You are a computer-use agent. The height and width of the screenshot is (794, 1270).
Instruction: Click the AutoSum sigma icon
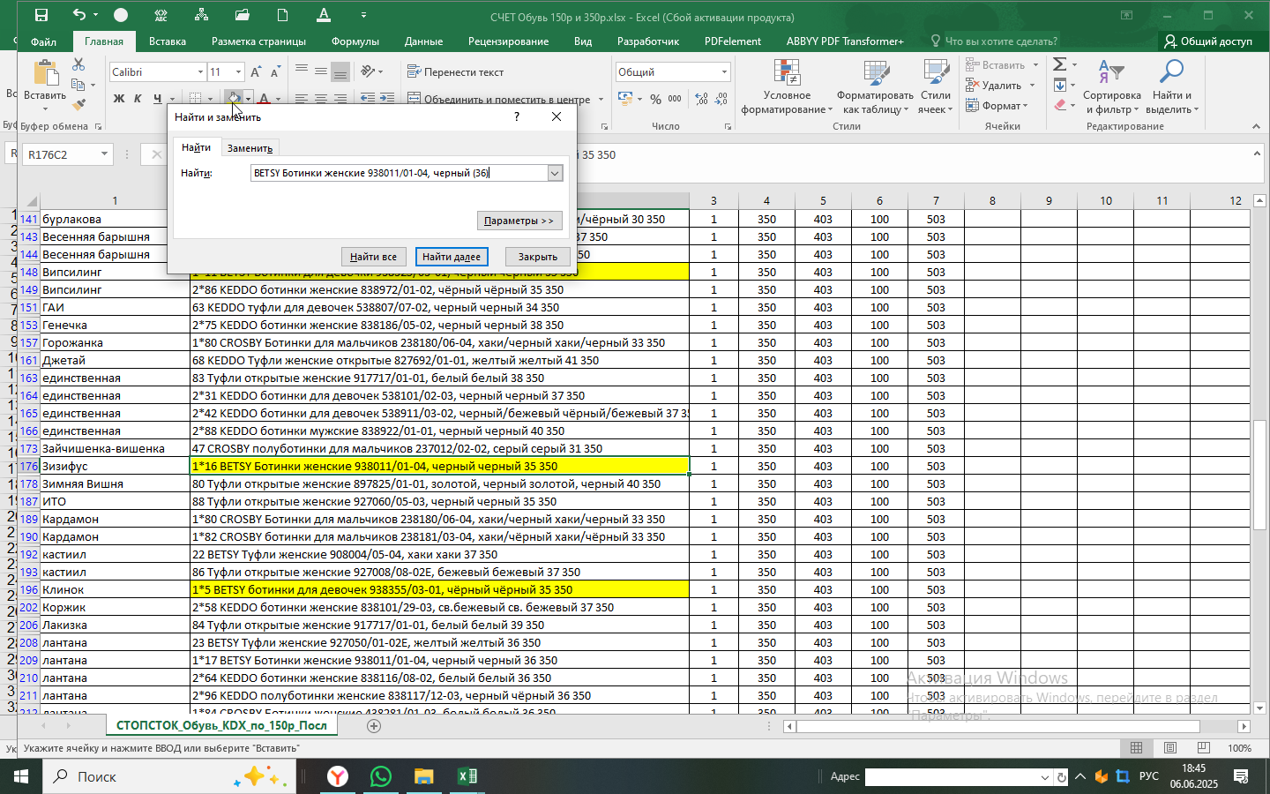(x=1060, y=64)
